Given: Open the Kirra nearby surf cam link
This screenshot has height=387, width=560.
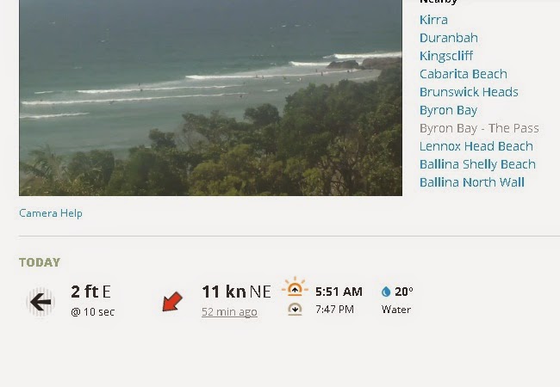Looking at the screenshot, I should point(433,20).
